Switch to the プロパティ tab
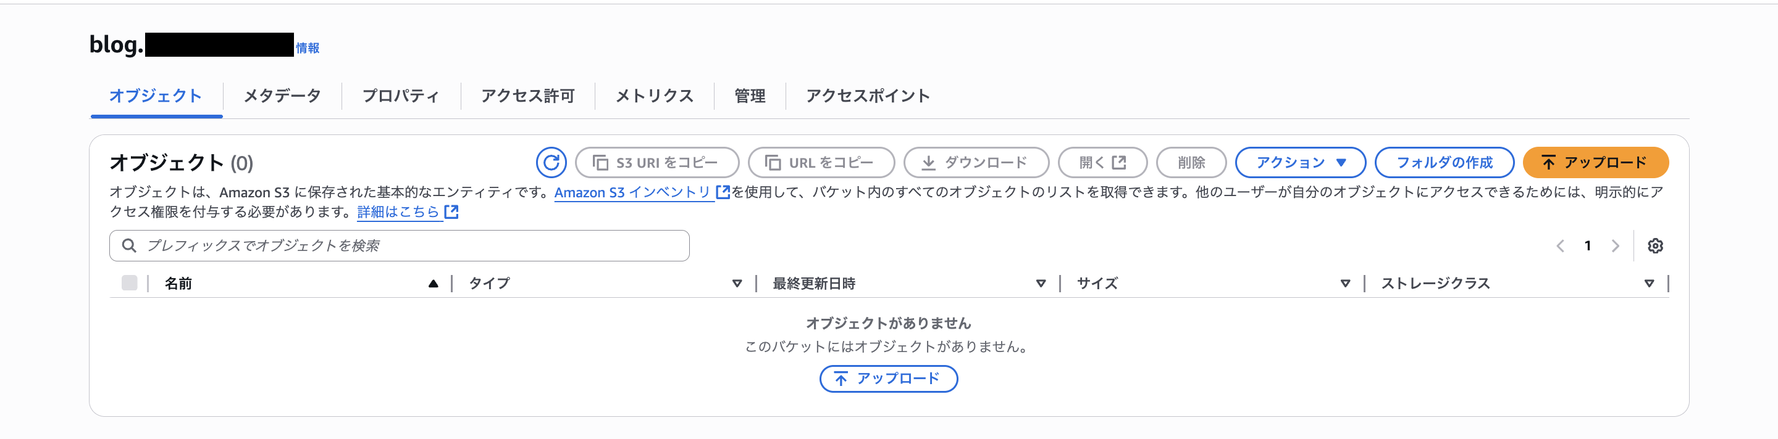The image size is (1778, 439). [x=400, y=96]
